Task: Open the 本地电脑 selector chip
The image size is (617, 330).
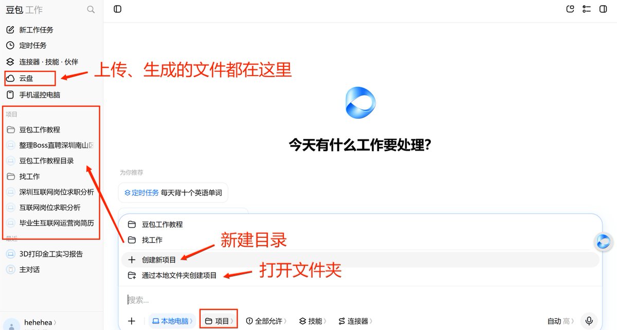Action: coord(173,321)
